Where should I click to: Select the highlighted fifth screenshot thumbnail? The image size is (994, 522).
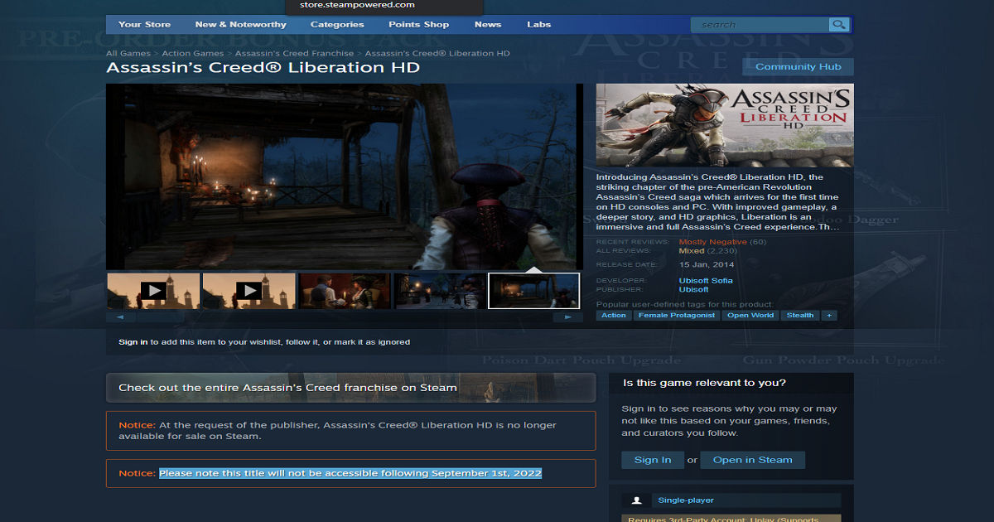534,291
